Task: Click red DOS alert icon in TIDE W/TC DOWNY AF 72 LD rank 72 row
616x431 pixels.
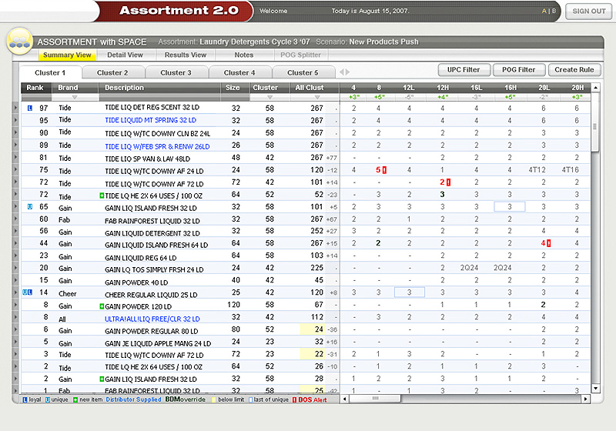Action: tap(448, 182)
